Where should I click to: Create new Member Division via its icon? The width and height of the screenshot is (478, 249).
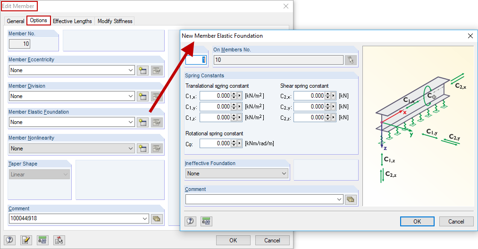tap(143, 96)
